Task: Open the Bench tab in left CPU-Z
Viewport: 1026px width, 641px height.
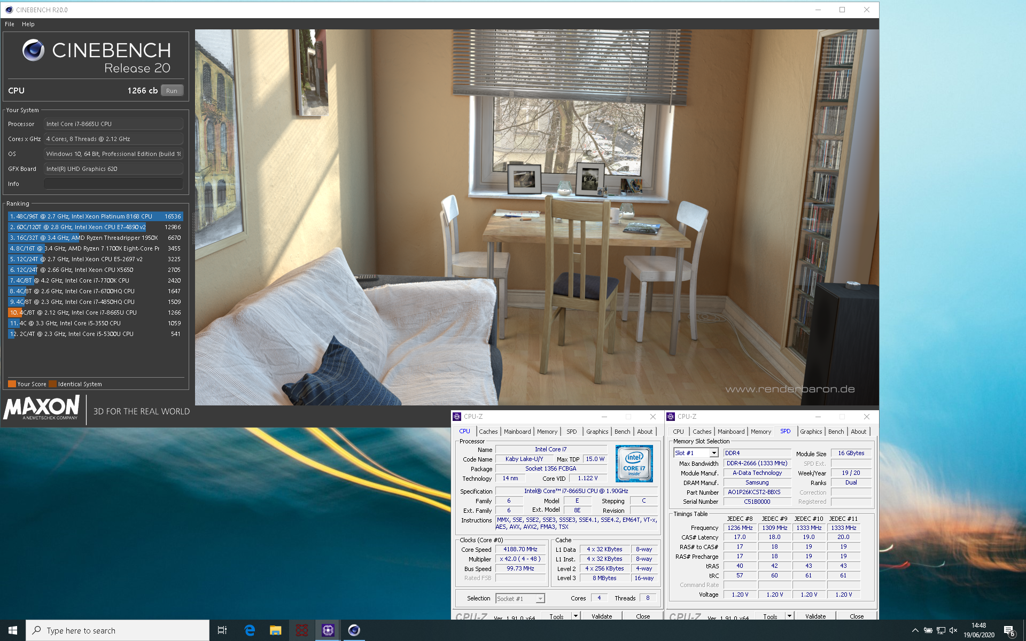Action: tap(622, 432)
